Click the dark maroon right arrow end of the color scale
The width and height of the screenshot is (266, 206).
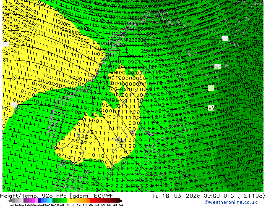click(121, 201)
